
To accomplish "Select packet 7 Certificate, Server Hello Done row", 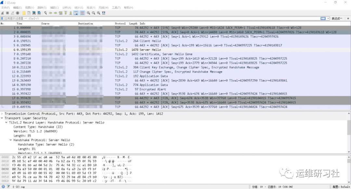I will [x=175, y=54].
